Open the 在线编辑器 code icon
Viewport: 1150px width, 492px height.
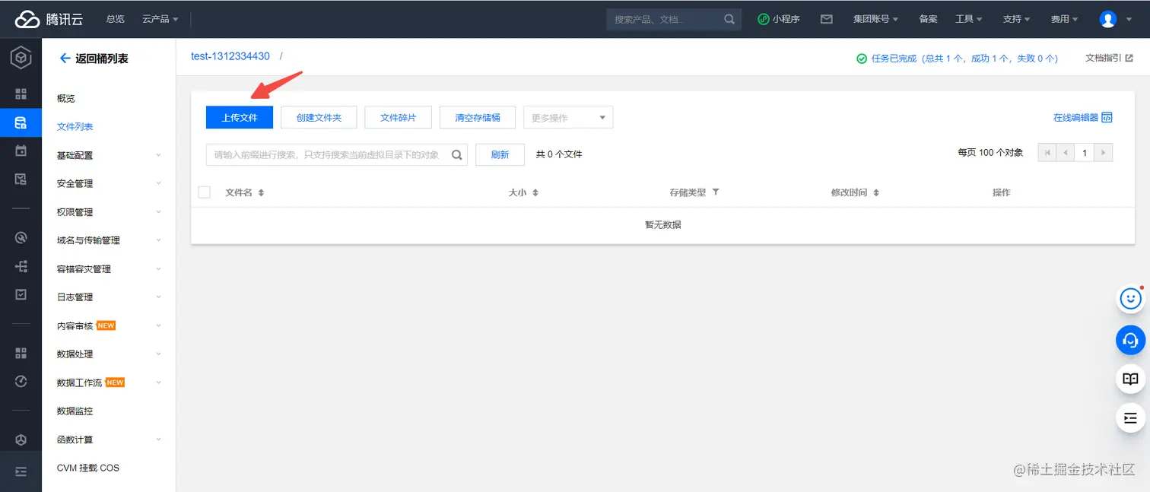pos(1107,117)
